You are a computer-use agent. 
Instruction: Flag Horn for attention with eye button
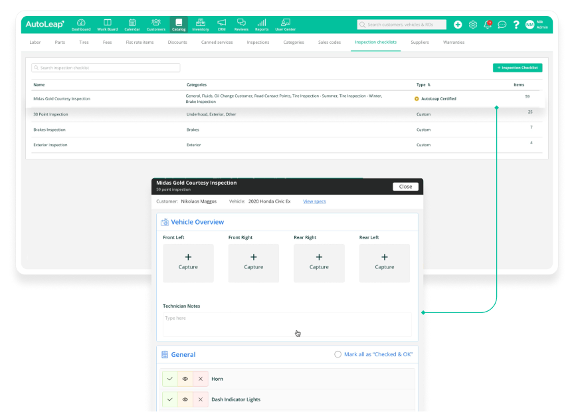coord(185,379)
